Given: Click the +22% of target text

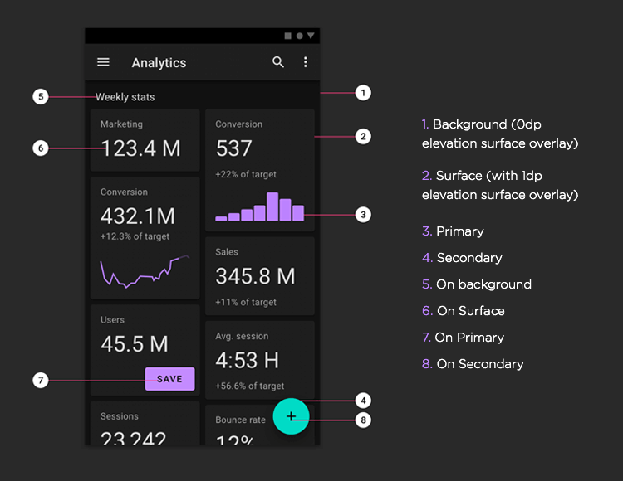Looking at the screenshot, I should (x=246, y=174).
